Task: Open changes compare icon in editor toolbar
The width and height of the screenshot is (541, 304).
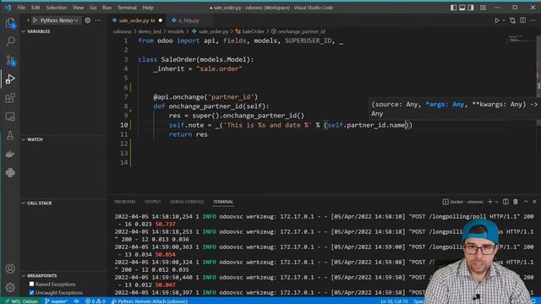Action: 513,20
